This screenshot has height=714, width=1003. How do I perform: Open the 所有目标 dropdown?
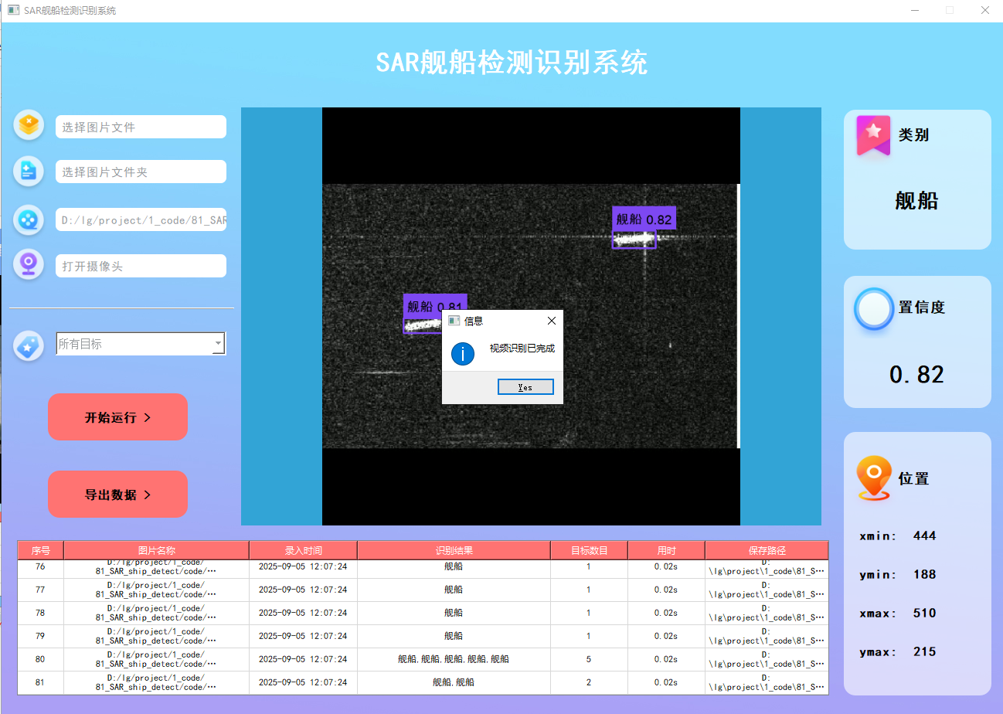pyautogui.click(x=141, y=344)
